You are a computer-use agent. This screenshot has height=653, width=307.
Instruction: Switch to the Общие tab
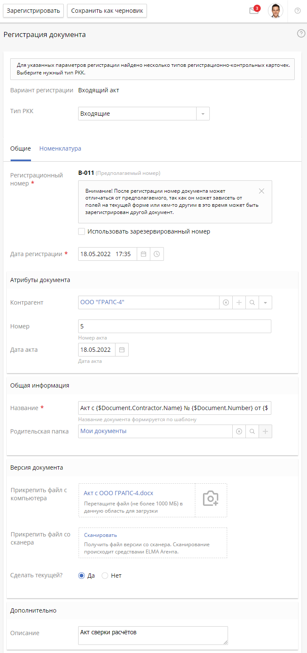[x=21, y=148]
